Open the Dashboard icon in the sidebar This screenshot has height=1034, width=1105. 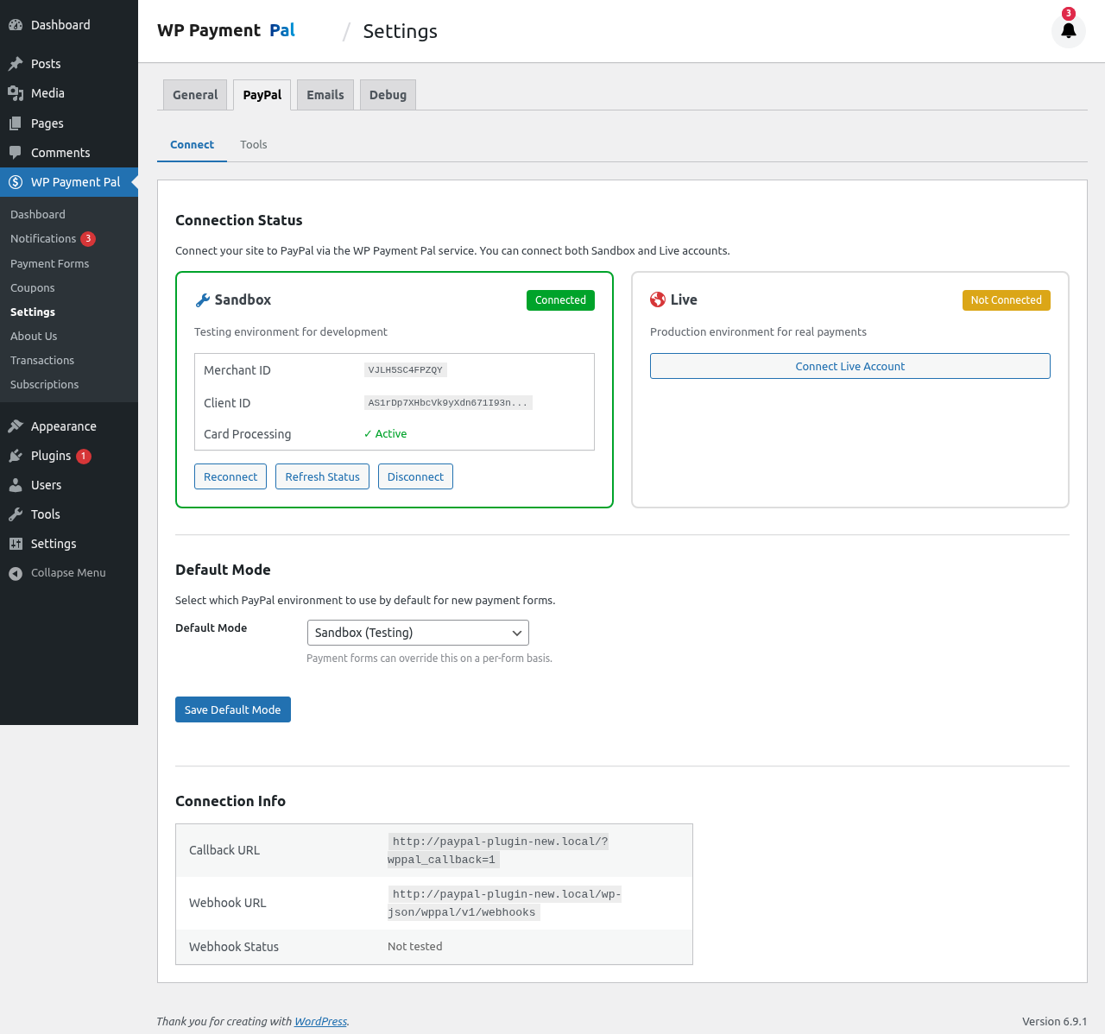pos(15,24)
